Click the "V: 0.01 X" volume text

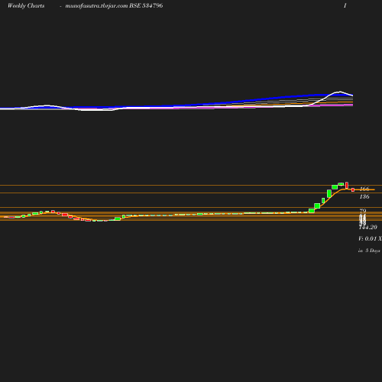[x=370, y=238]
